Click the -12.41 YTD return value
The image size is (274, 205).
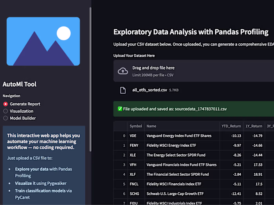[236, 194]
